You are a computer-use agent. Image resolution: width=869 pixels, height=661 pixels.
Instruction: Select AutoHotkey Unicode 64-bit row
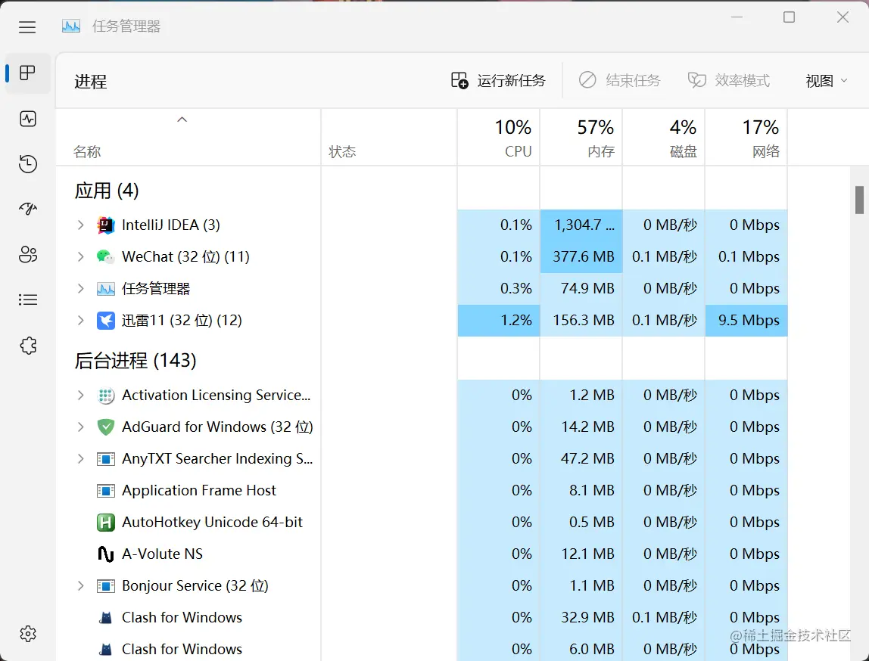pos(422,522)
